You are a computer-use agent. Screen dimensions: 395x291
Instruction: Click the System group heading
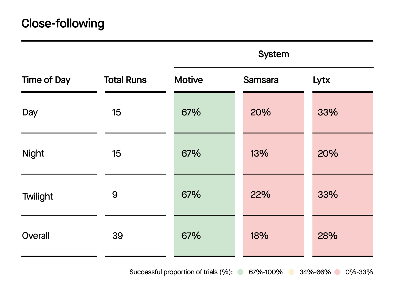tap(273, 54)
